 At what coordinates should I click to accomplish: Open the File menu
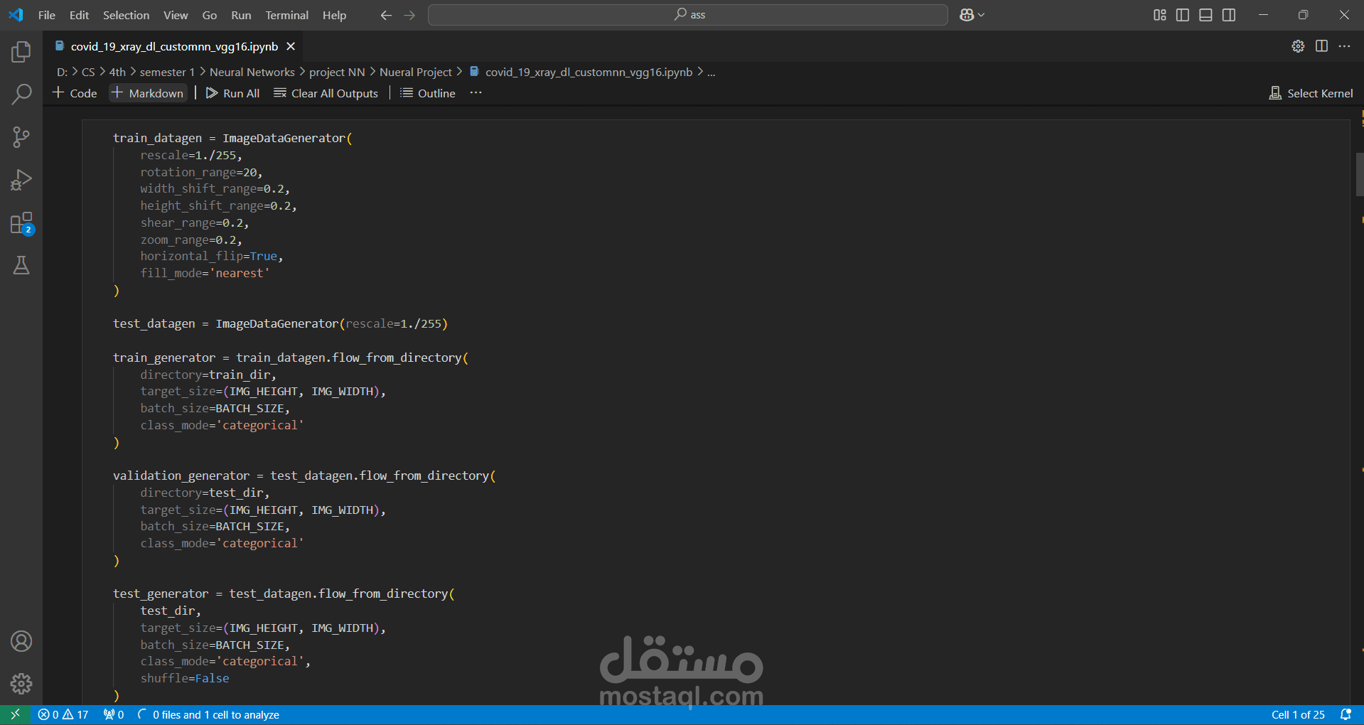[x=47, y=15]
